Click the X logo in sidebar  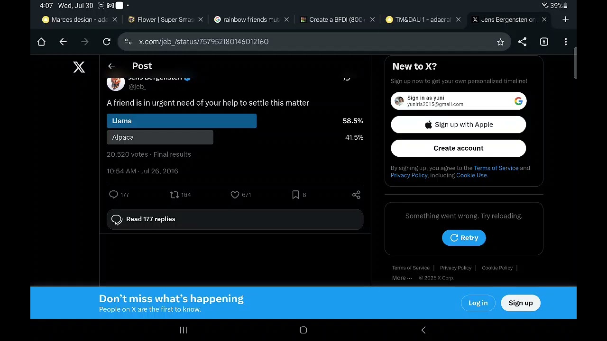79,67
